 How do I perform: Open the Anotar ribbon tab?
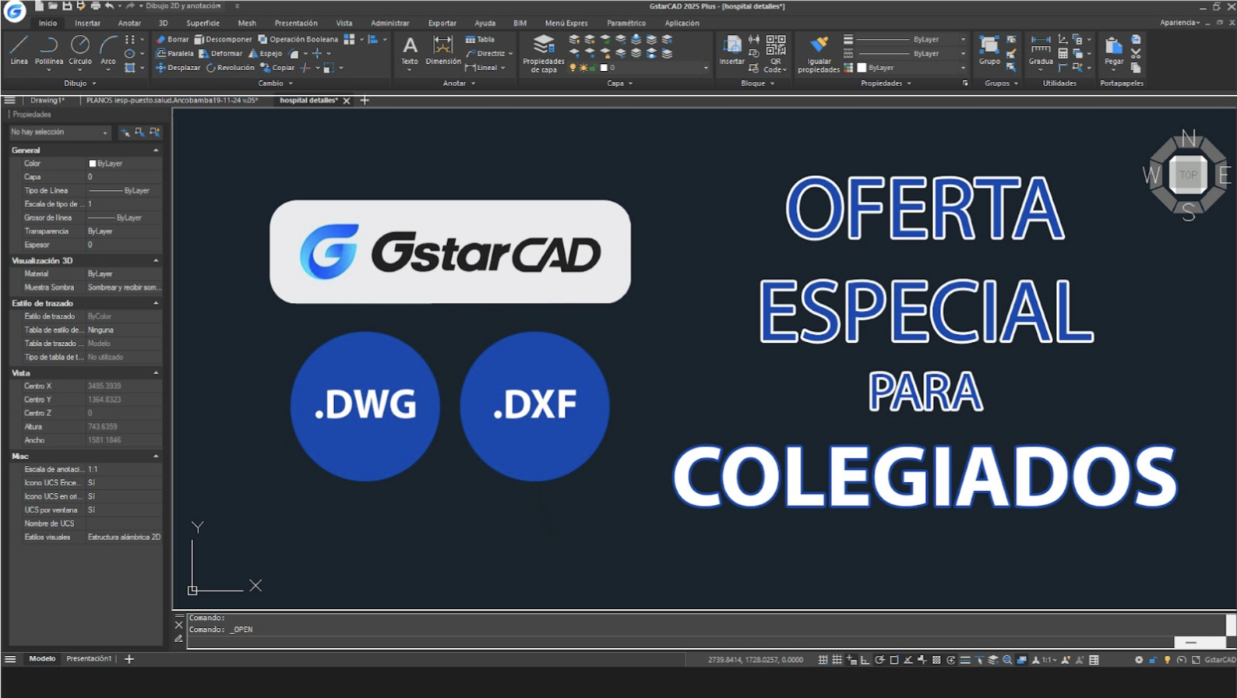[x=129, y=23]
